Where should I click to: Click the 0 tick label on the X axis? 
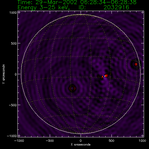coord(81,141)
